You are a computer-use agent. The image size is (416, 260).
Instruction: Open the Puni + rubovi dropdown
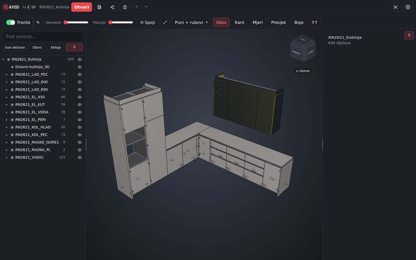click(191, 22)
